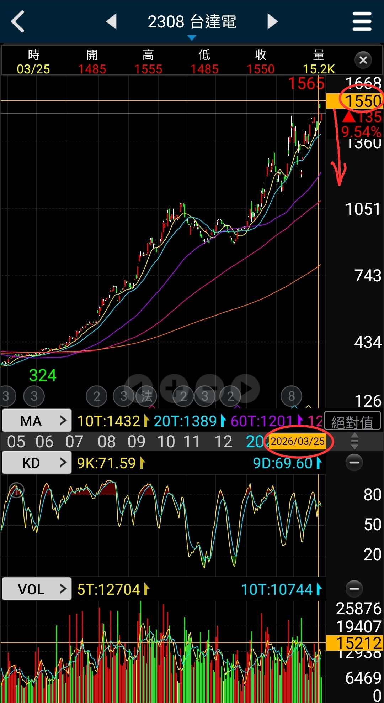Tap the 法 event marker on chart
This screenshot has height=703, width=384.
146,396
